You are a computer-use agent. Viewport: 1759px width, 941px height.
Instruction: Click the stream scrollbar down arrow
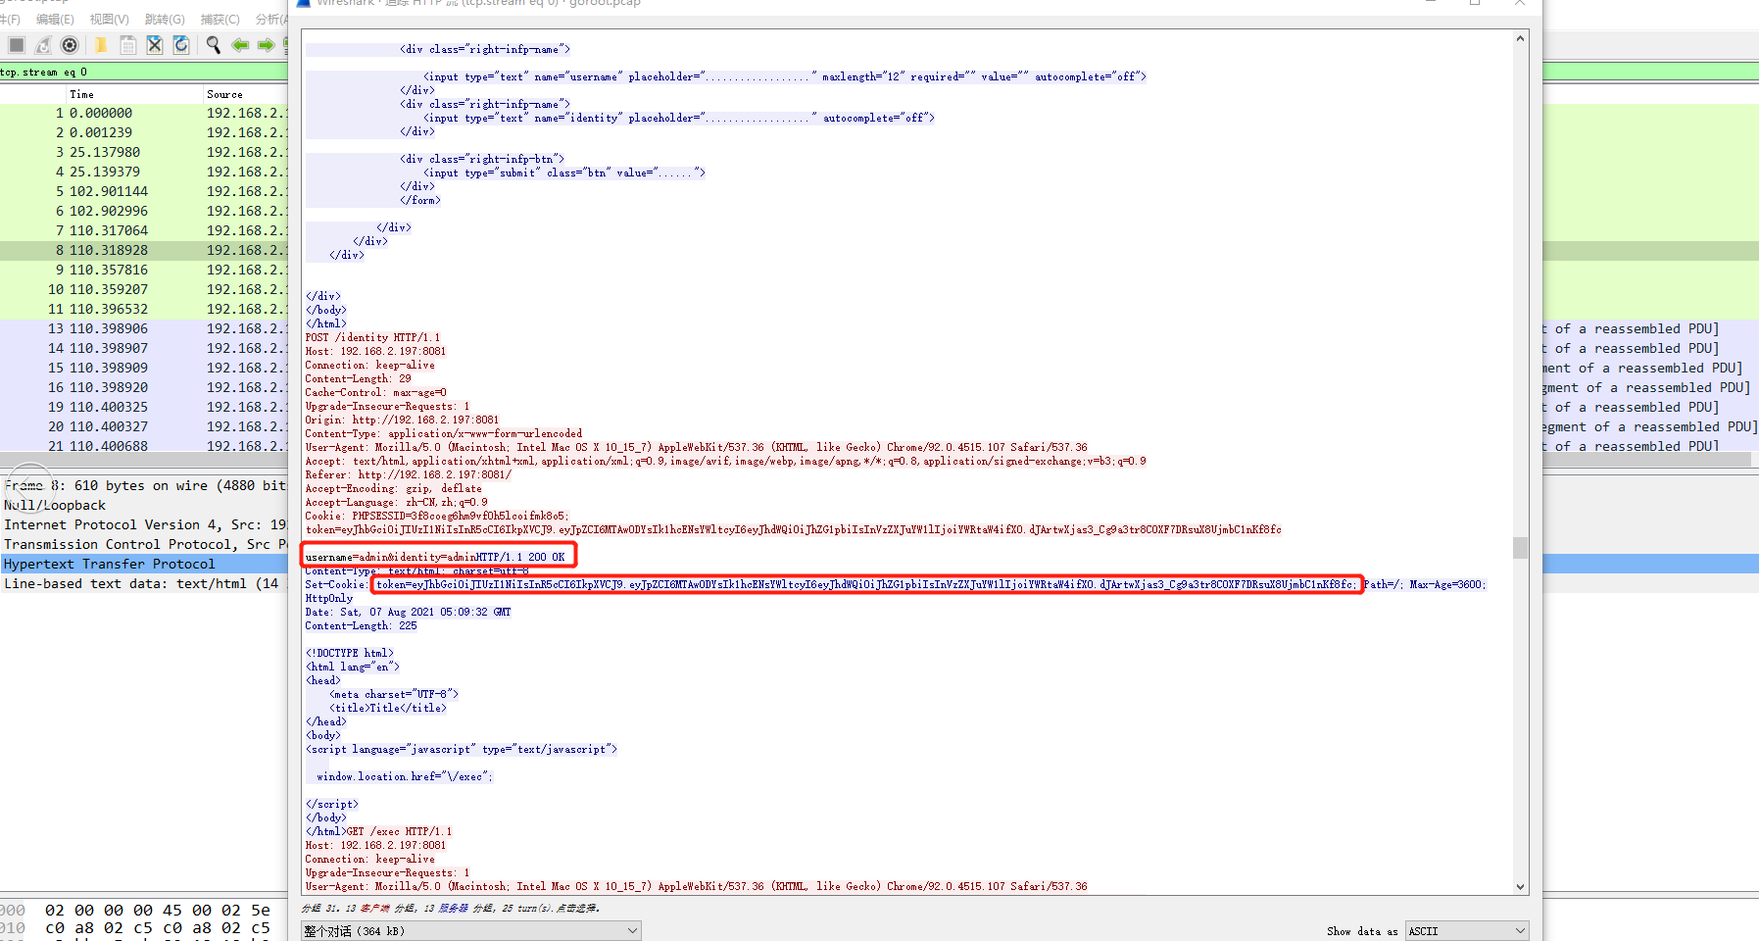(1521, 887)
